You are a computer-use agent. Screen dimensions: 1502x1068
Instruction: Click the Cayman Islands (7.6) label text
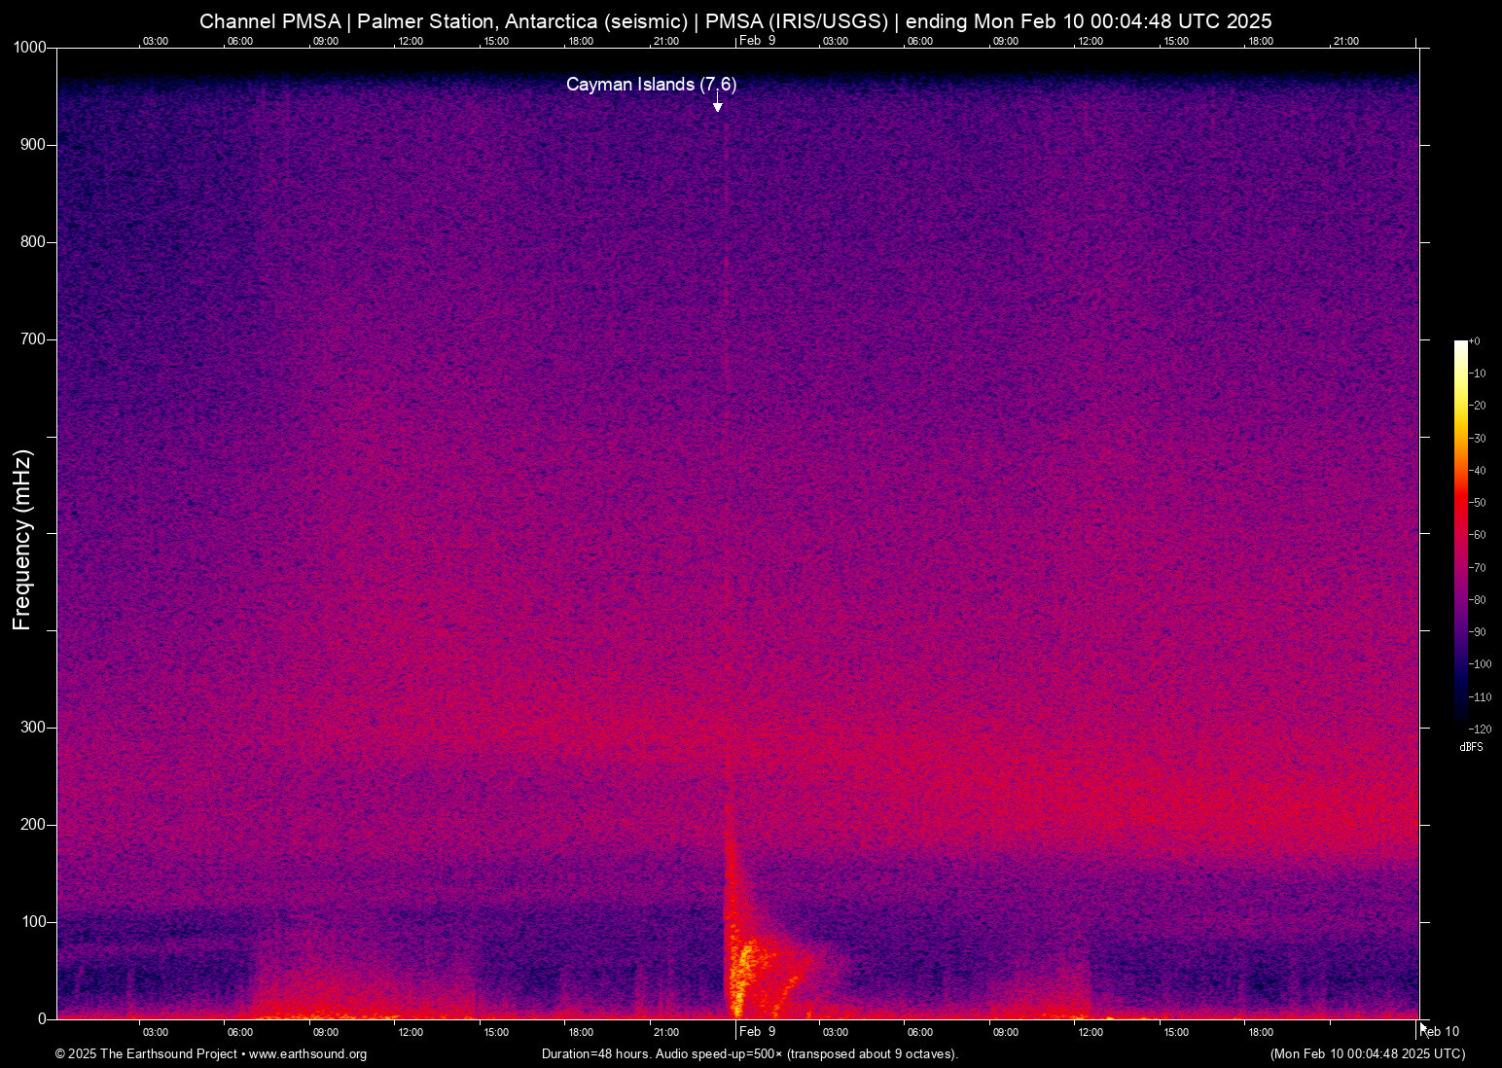pyautogui.click(x=652, y=85)
